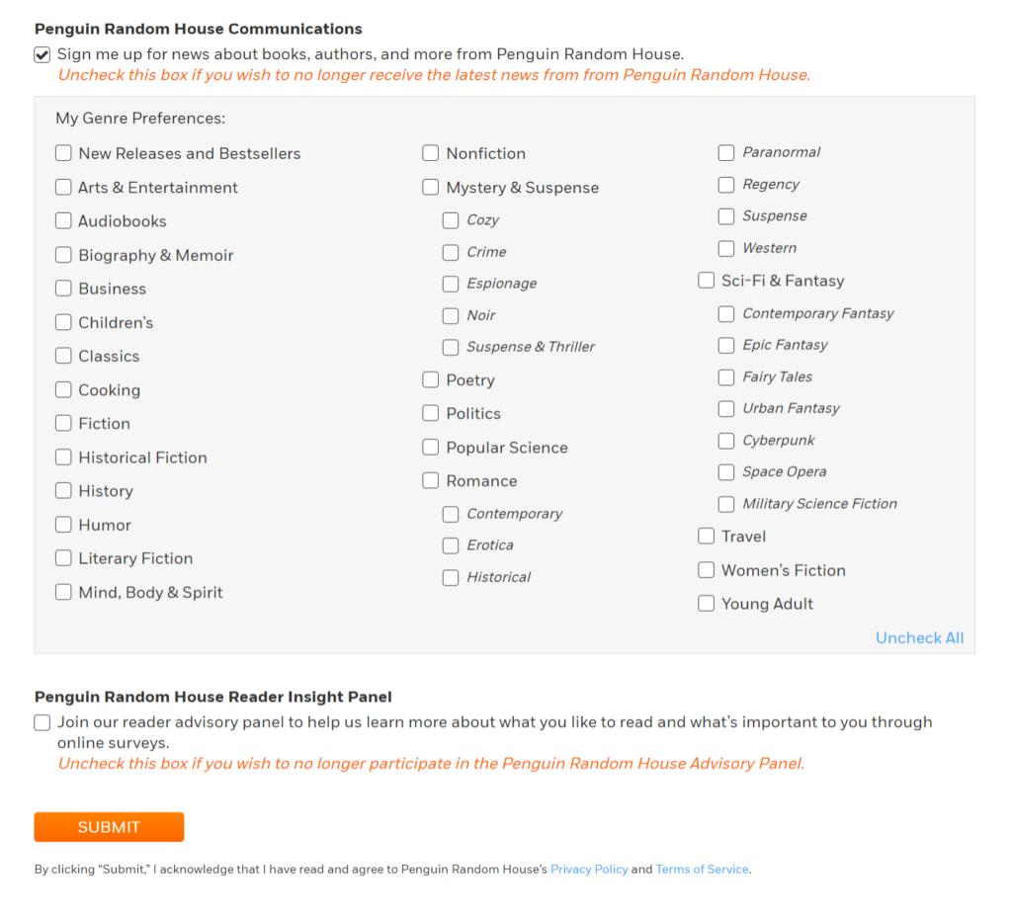This screenshot has height=916, width=1012.
Task: Check the New Releases and Bestsellers box
Action: [x=63, y=153]
